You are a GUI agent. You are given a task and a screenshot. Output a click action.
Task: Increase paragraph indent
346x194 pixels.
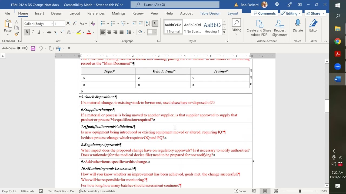[x=141, y=24]
